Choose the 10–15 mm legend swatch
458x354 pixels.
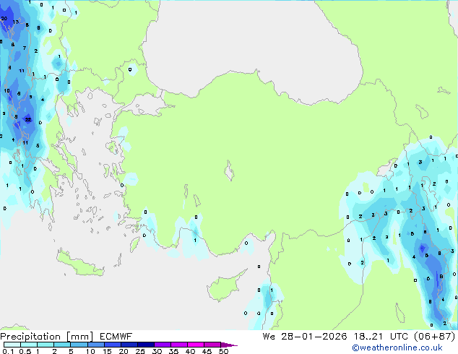tap(95, 345)
